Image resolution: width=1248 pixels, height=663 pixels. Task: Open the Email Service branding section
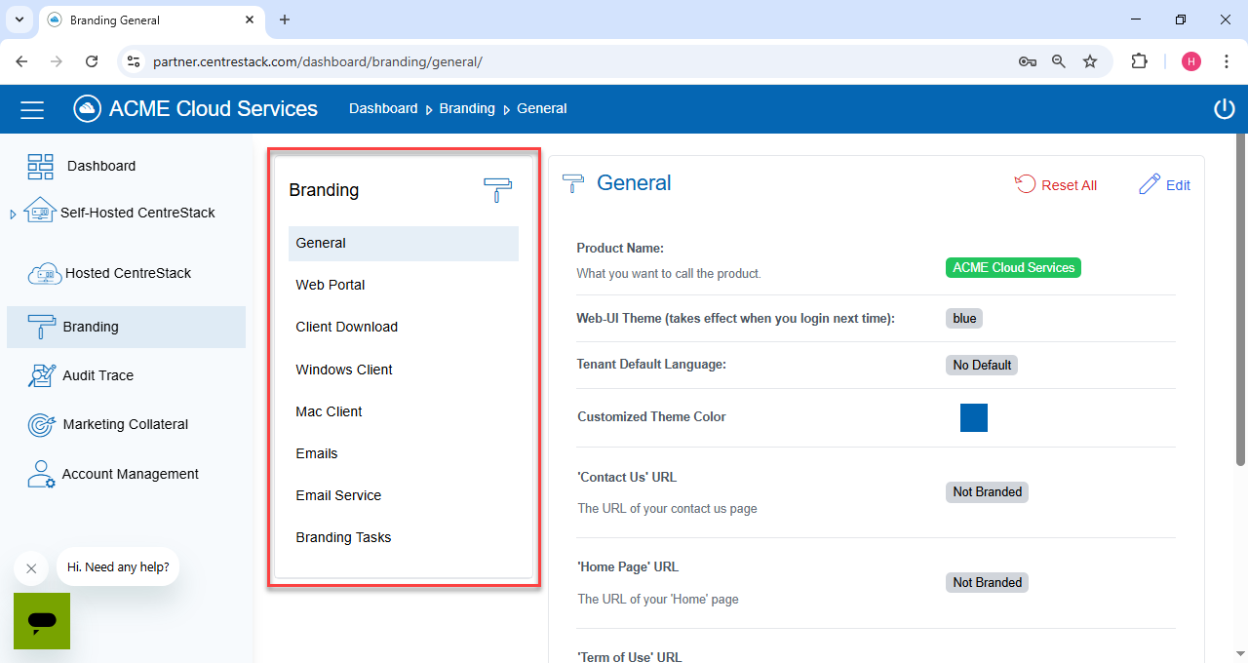tap(338, 495)
